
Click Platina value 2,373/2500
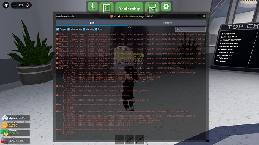click(17, 118)
